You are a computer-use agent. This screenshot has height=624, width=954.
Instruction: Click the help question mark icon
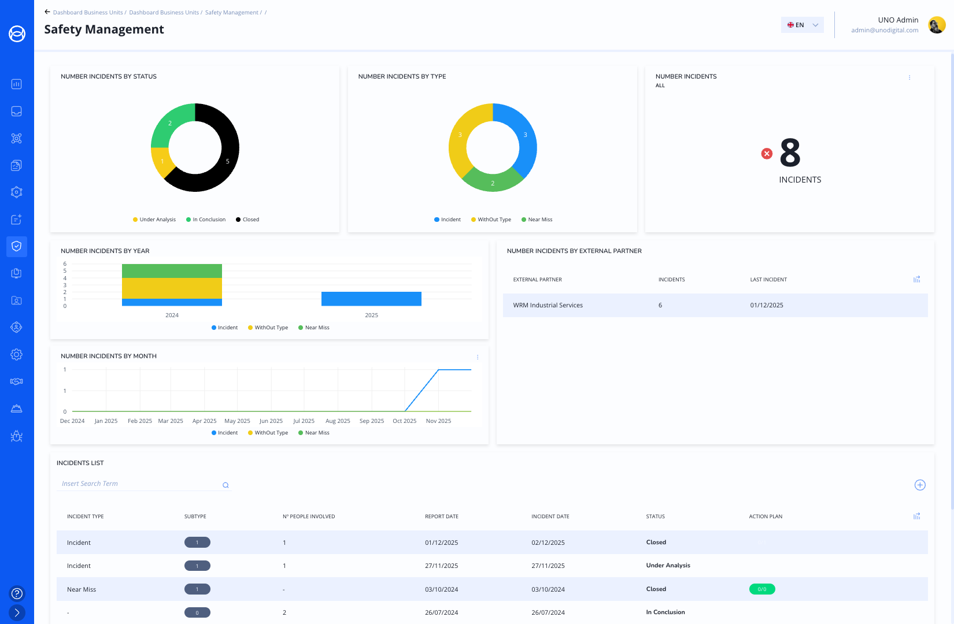[x=17, y=593]
